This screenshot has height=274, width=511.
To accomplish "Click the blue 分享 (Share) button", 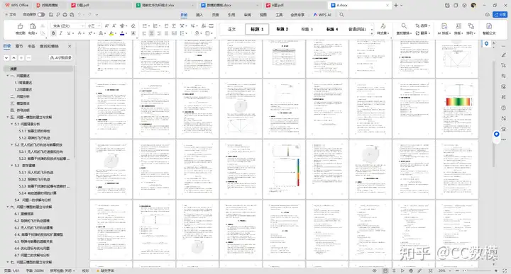I will click(500, 15).
